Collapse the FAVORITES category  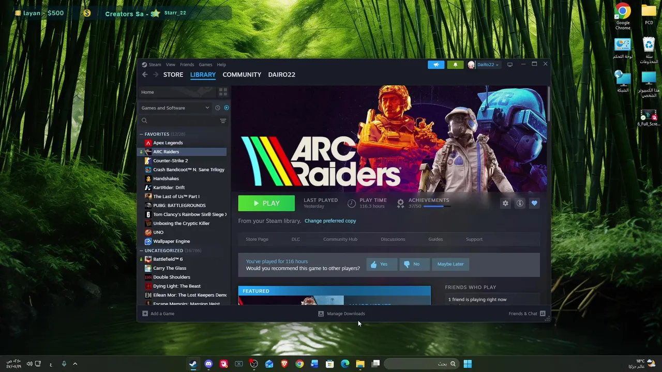click(141, 134)
